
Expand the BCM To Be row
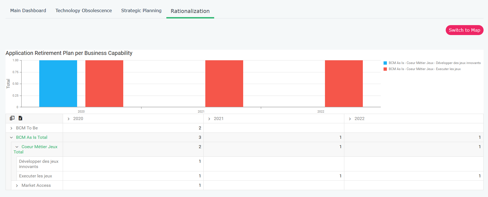click(x=11, y=128)
